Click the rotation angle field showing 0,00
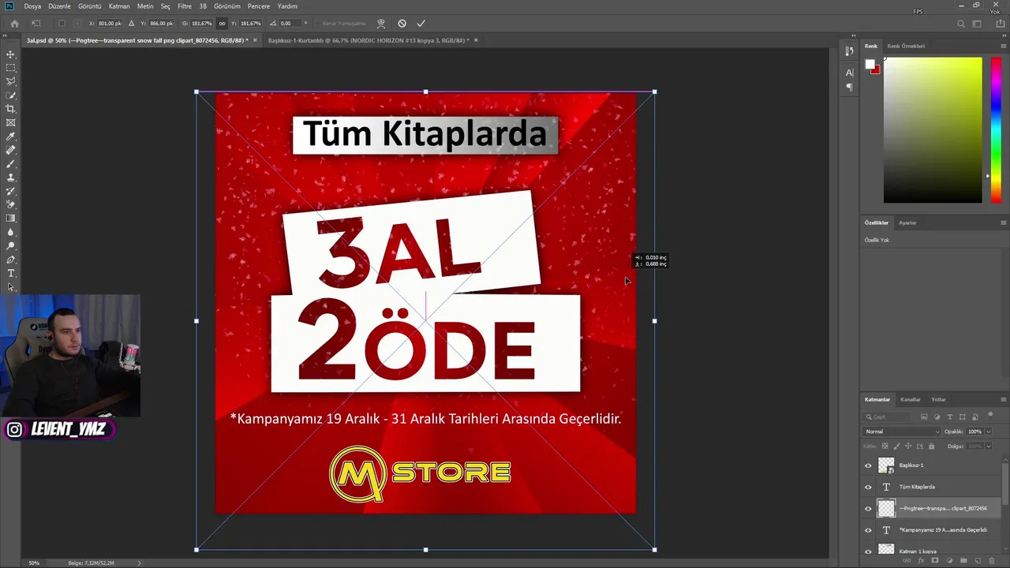Viewport: 1010px width, 568px height. click(289, 24)
